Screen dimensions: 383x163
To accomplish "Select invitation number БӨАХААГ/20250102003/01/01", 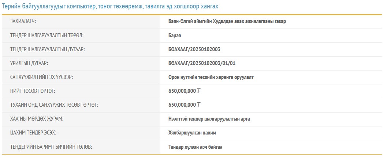I will [x=202, y=63].
